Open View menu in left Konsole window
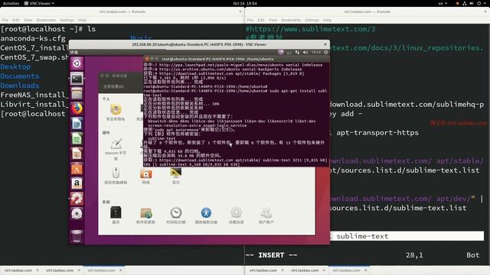Image resolution: width=490 pixels, height=275 pixels. point(28,20)
